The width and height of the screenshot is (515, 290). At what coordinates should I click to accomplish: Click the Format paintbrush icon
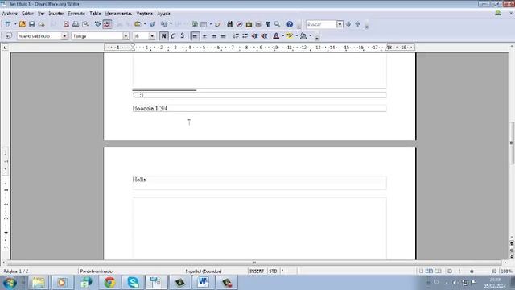click(x=152, y=24)
